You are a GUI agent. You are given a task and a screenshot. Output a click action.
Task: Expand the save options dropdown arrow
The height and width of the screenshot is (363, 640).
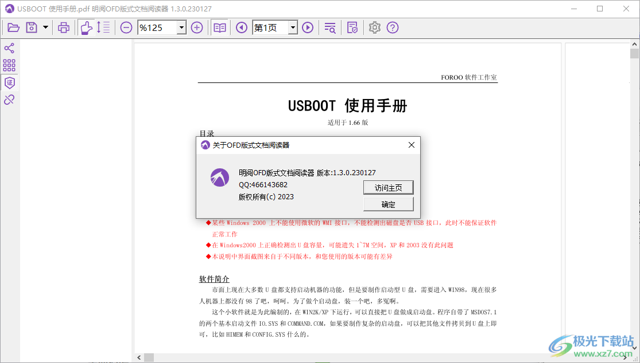point(46,27)
